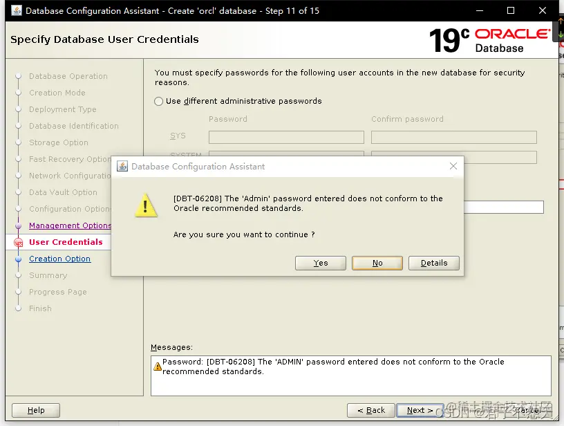The image size is (564, 426).
Task: Click the Management Options step bullet
Action: point(19,226)
